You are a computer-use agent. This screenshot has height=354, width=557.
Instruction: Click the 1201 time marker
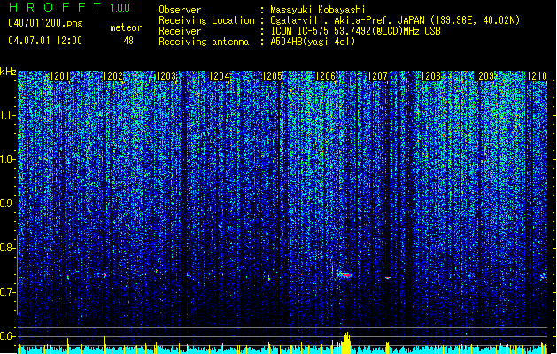pyautogui.click(x=59, y=76)
